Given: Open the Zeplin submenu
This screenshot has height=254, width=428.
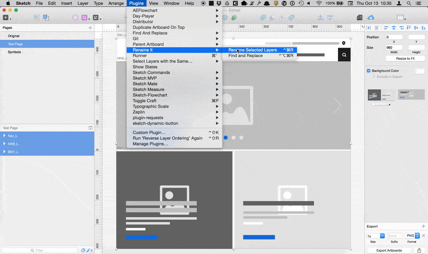Looking at the screenshot, I should [174, 112].
